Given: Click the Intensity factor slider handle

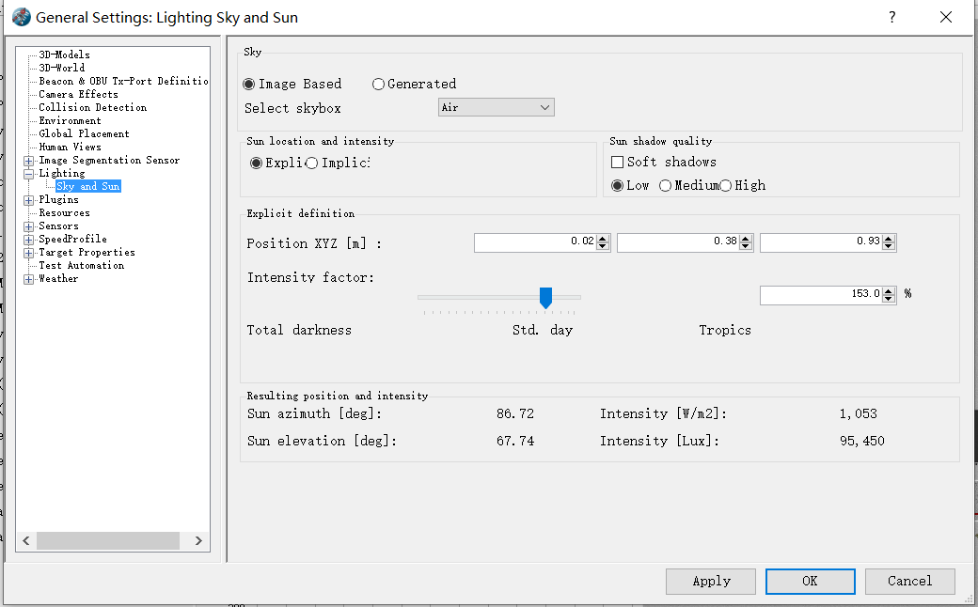Looking at the screenshot, I should [x=545, y=298].
